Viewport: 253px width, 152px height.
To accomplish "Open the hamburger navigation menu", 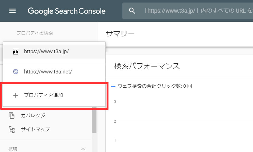I will (x=12, y=11).
